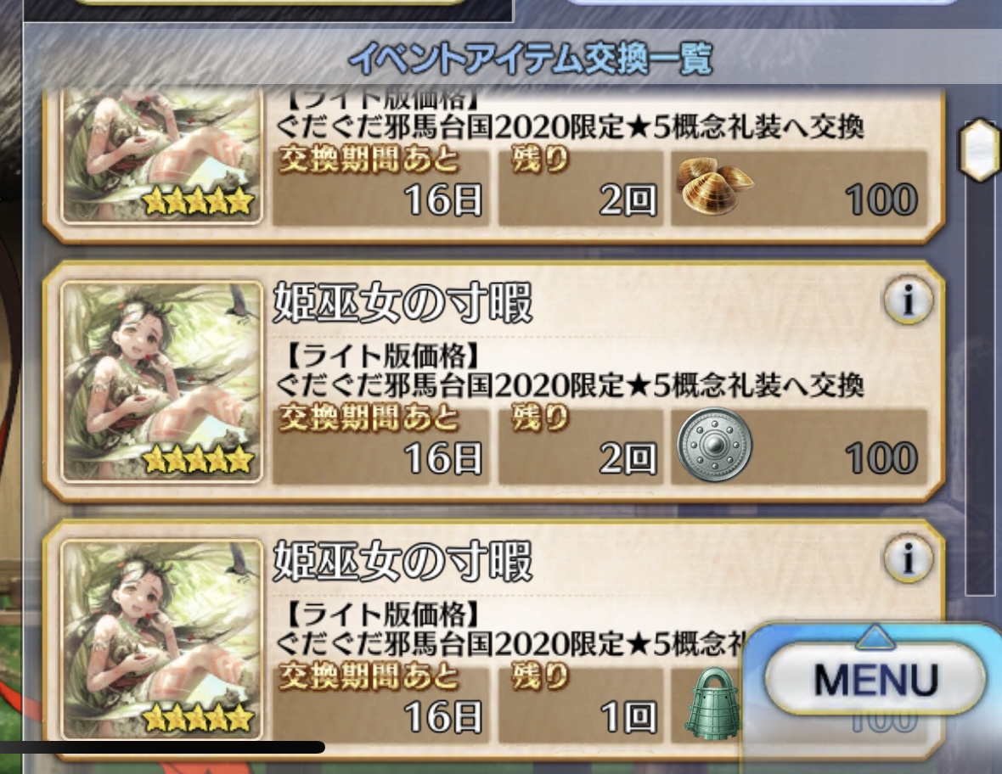
Task: Tap the green bronze bell currency icon
Action: pyautogui.click(x=711, y=703)
